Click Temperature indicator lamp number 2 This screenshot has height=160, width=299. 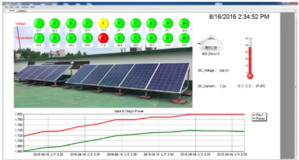[x=55, y=38]
